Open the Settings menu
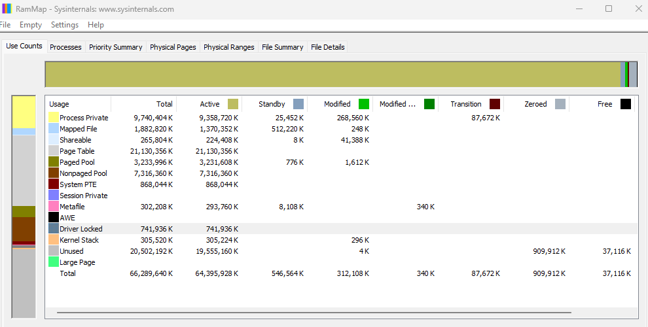The image size is (648, 327). [x=65, y=25]
